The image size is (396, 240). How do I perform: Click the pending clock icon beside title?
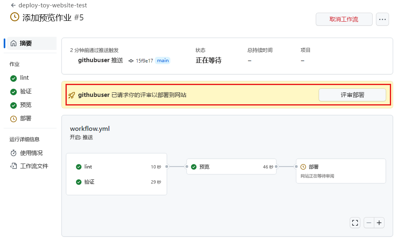click(x=15, y=17)
